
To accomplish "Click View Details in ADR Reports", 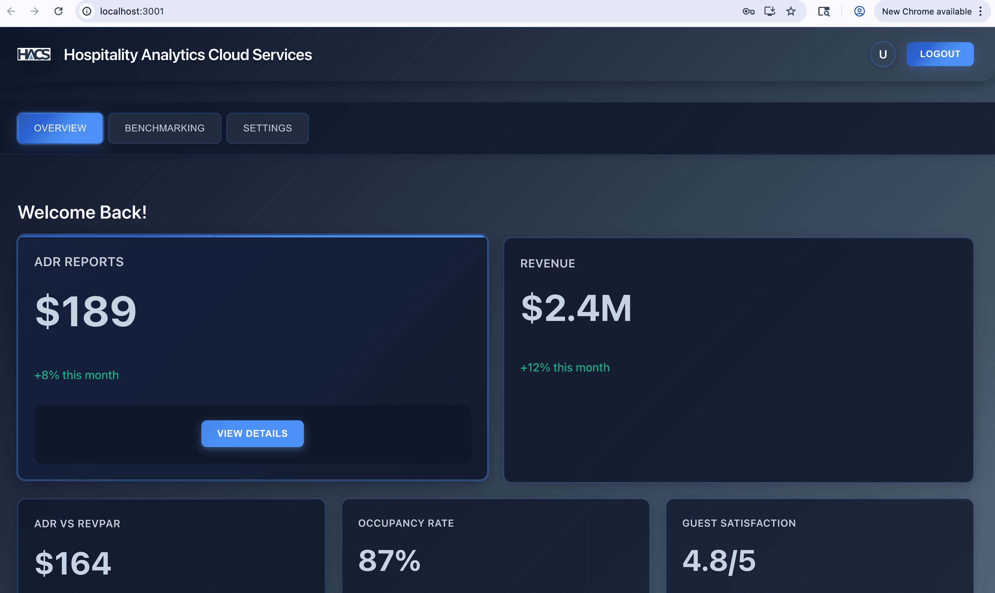I will 252,434.
